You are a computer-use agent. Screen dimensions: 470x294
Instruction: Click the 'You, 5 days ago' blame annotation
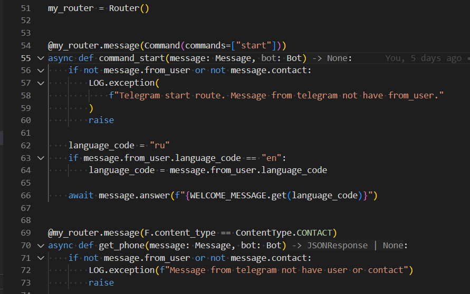pyautogui.click(x=423, y=58)
